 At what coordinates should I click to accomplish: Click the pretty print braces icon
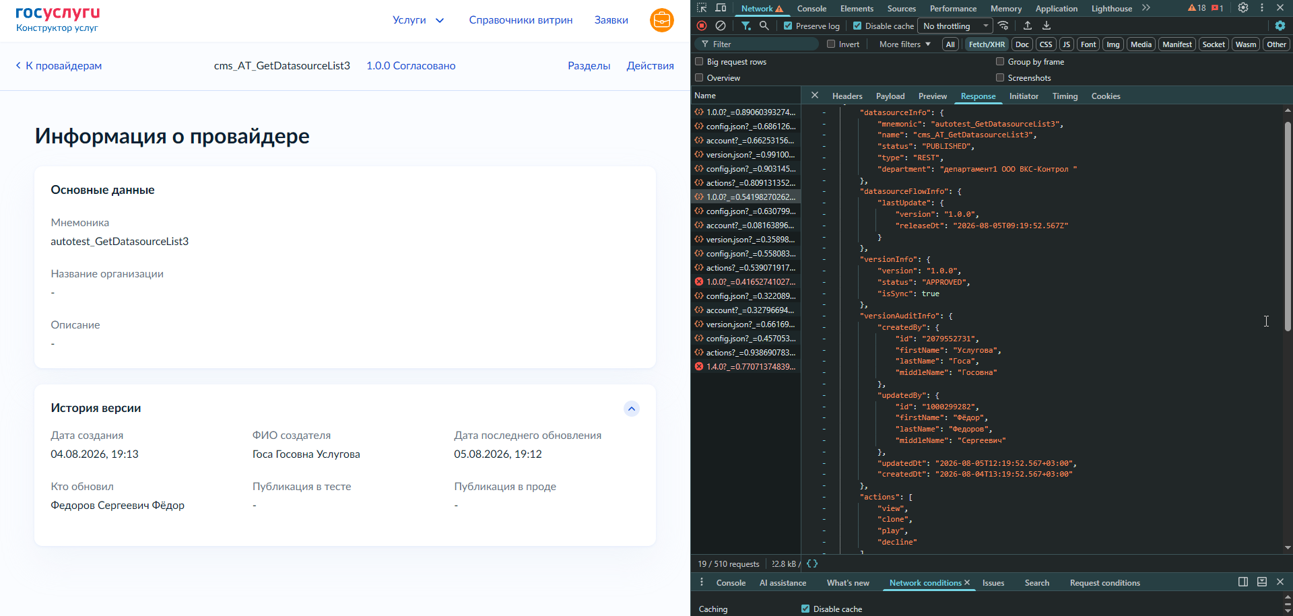pos(812,563)
